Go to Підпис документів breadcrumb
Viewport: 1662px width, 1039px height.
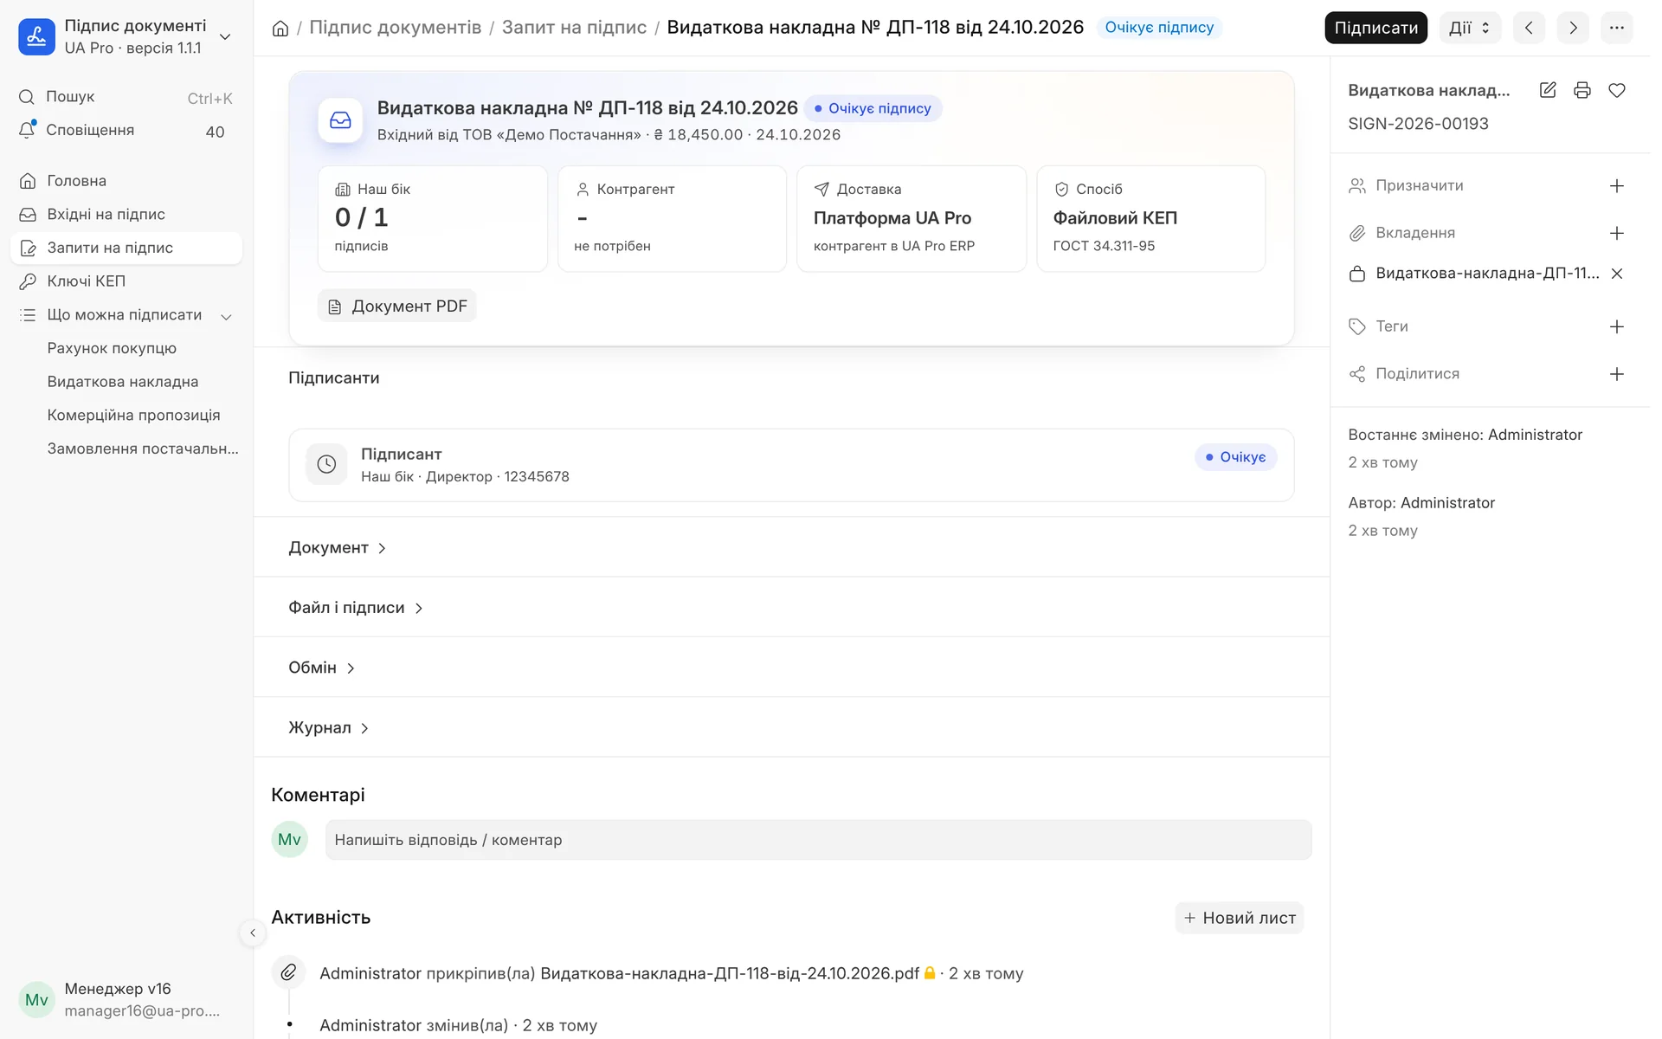click(396, 28)
